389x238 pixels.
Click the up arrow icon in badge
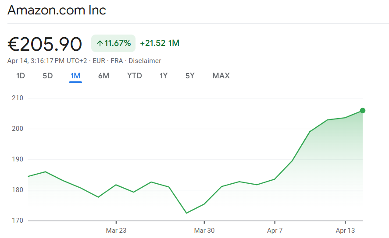click(100, 43)
